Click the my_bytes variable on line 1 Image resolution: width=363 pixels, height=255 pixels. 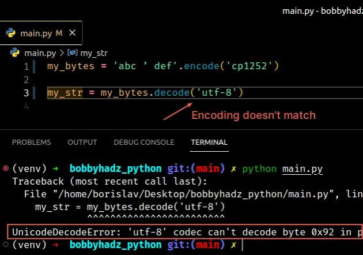71,66
